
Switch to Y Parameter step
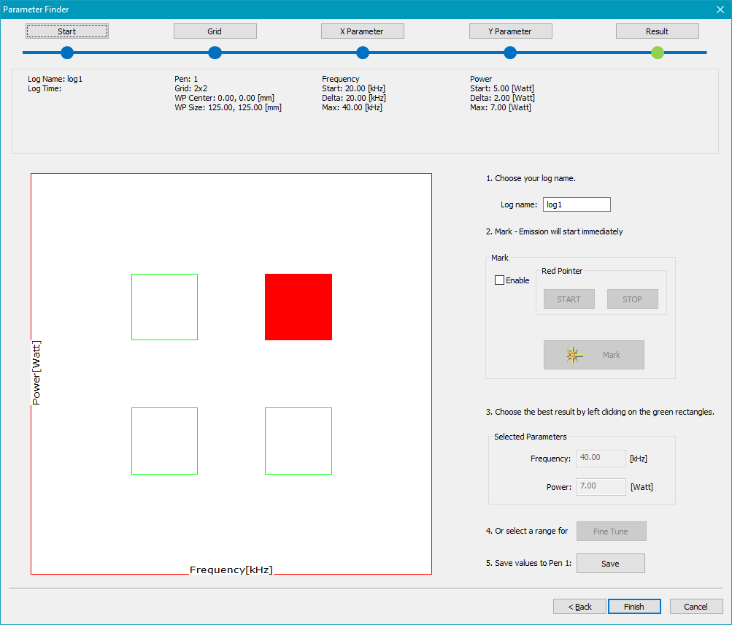510,31
